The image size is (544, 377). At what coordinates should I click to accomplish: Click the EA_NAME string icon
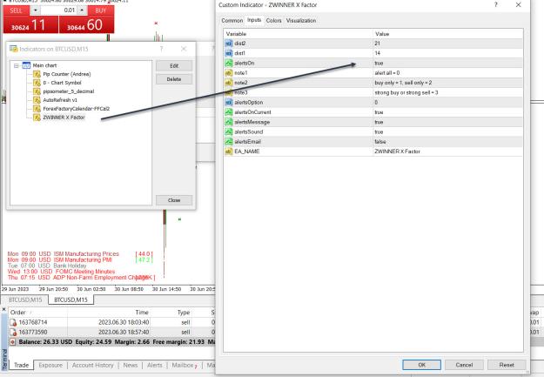click(x=229, y=151)
